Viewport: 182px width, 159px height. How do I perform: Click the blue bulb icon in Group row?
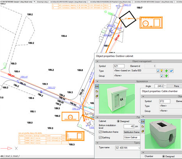tap(161, 76)
